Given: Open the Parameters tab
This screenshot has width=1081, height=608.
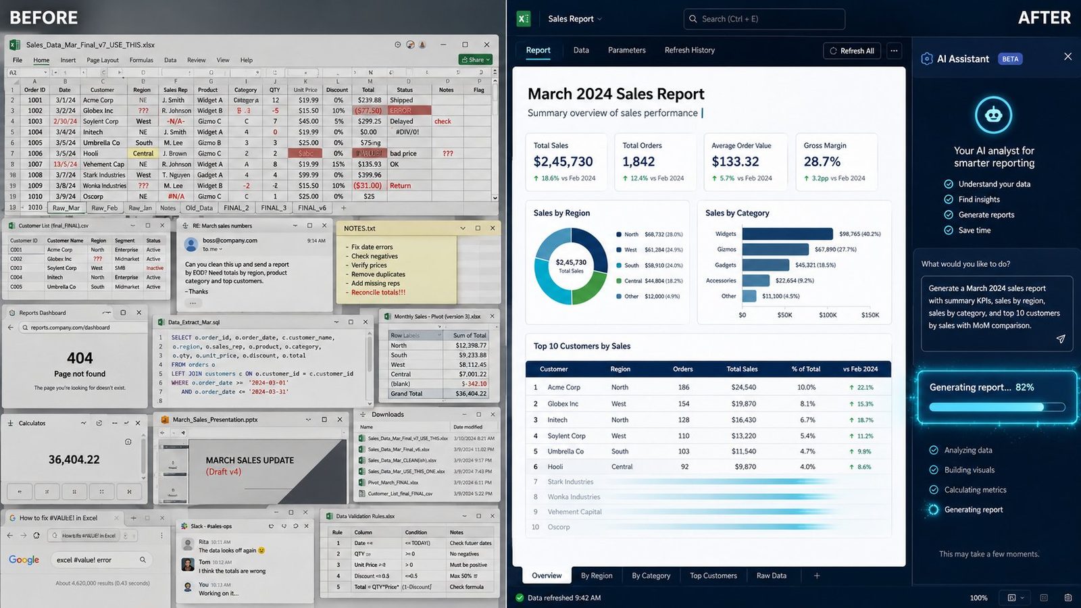Looking at the screenshot, I should point(627,50).
